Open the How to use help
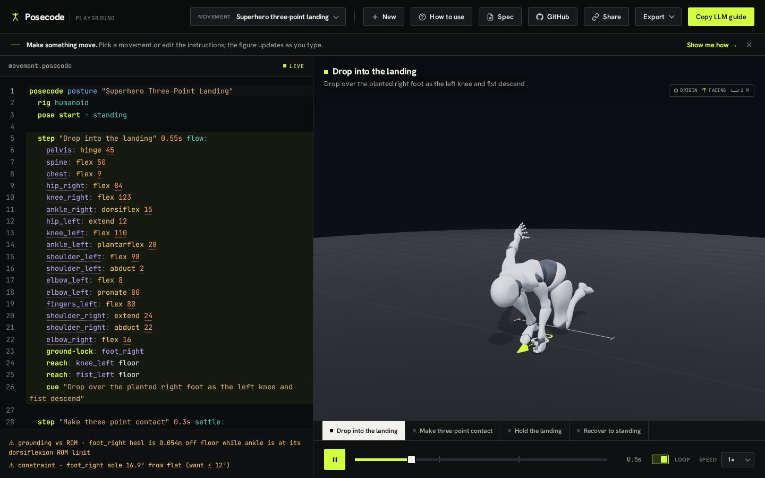The height and width of the screenshot is (478, 765). [441, 17]
